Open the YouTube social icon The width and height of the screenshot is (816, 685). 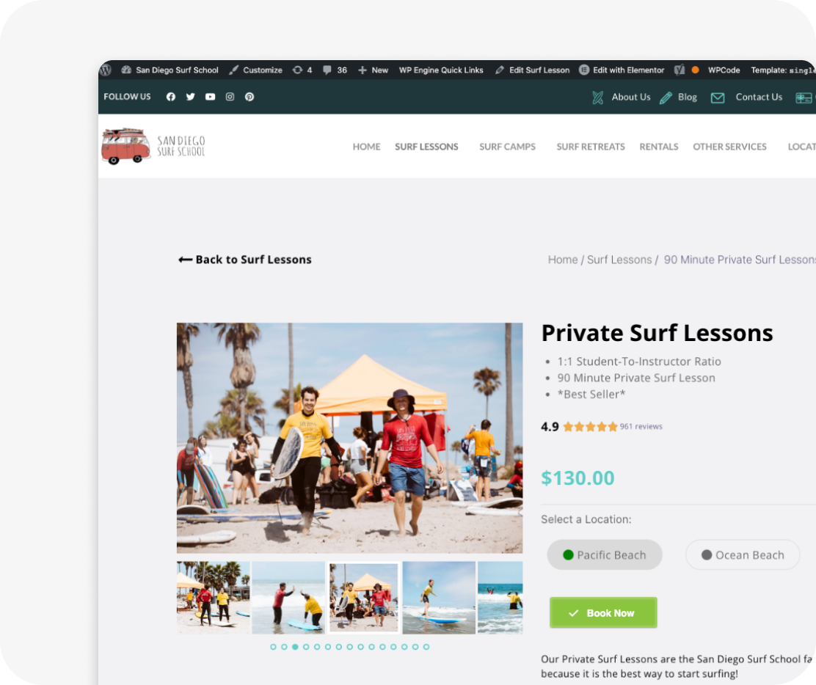tap(211, 97)
